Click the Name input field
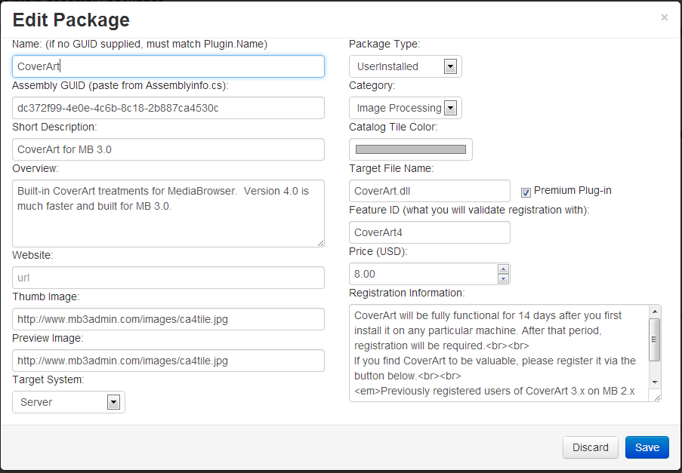This screenshot has height=473, width=682. [168, 66]
